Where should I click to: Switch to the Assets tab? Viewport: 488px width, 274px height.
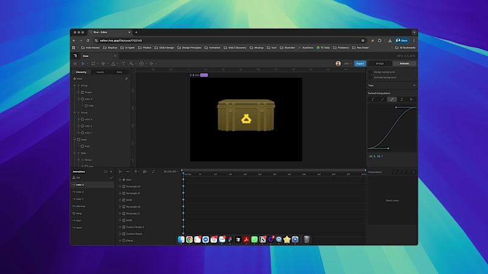(x=100, y=72)
